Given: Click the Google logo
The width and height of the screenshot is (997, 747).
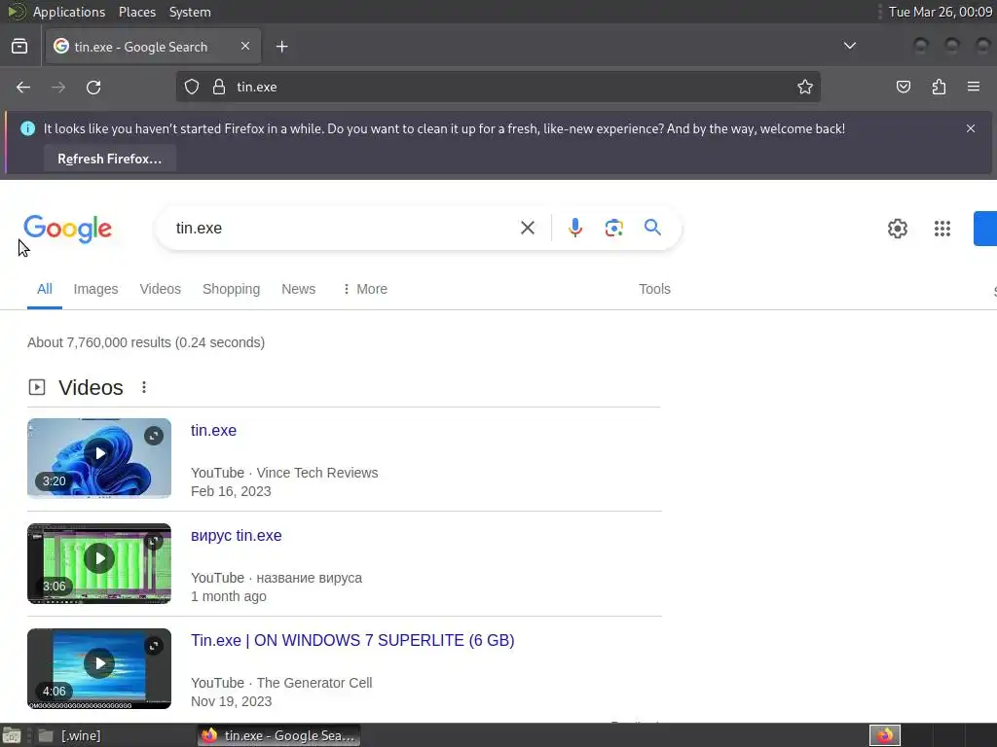Looking at the screenshot, I should pos(68,229).
